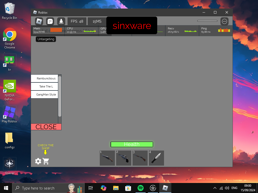Open the Roblox chat icon
258x193 pixels.
click(x=50, y=21)
